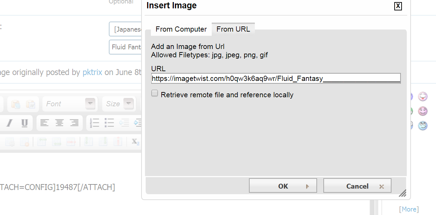
Task: Click the Italic formatting icon
Action: (9, 123)
